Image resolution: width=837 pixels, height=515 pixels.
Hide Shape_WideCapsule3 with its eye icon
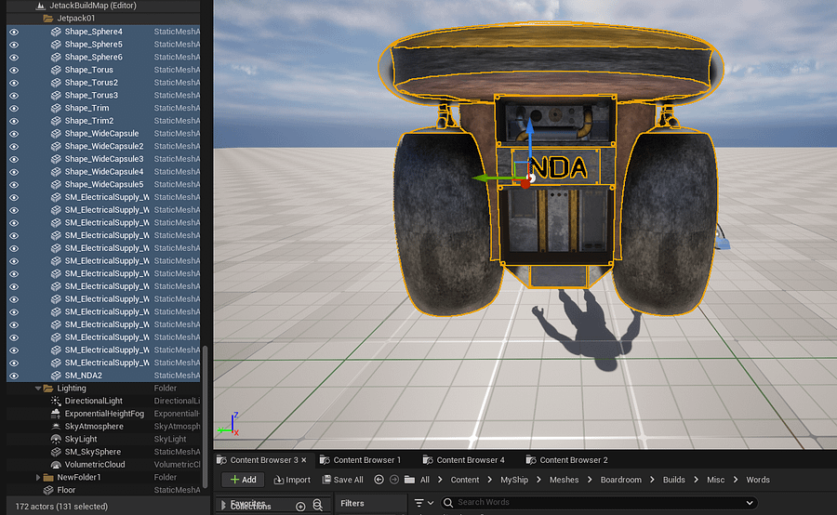click(14, 159)
